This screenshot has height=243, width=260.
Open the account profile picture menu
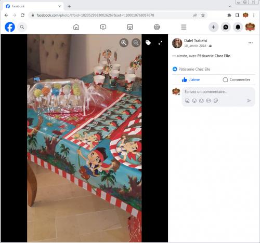pos(250,27)
